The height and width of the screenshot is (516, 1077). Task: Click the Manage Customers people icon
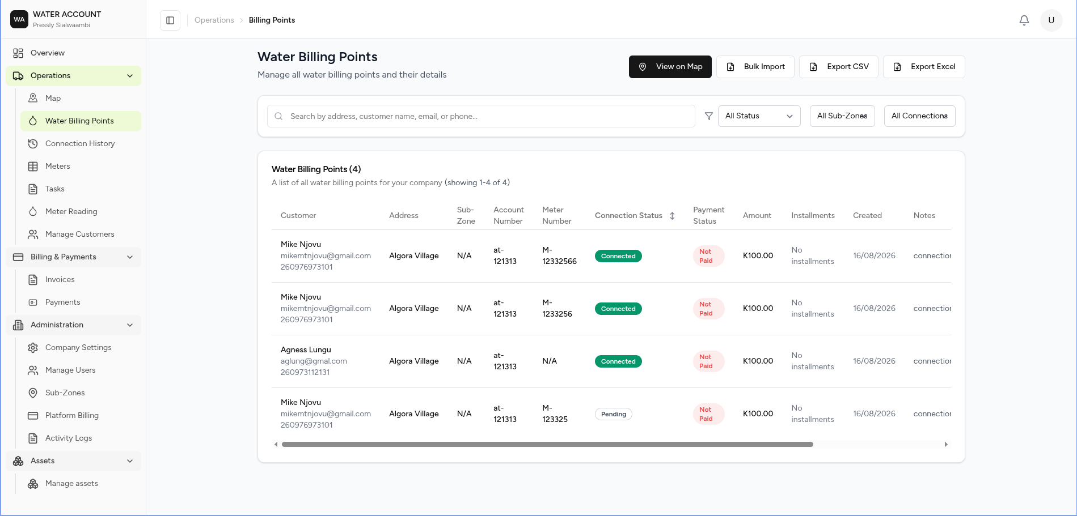[x=33, y=234]
